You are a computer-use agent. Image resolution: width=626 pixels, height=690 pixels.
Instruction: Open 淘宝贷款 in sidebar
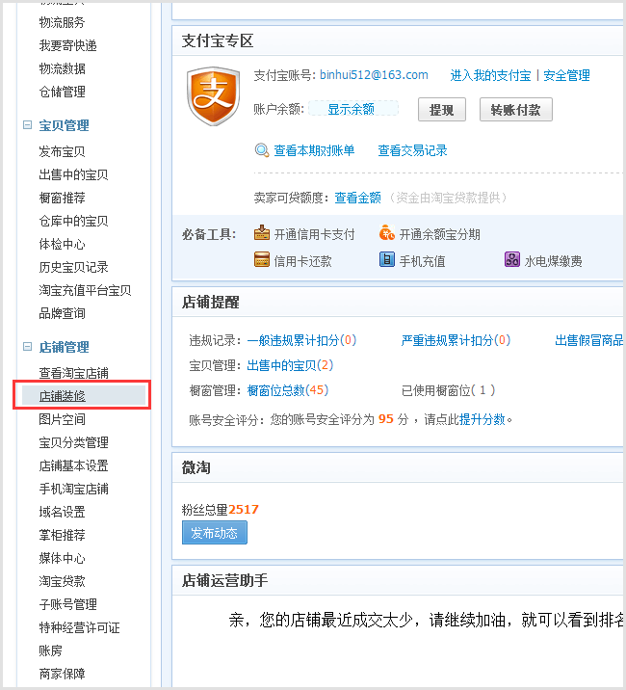62,581
